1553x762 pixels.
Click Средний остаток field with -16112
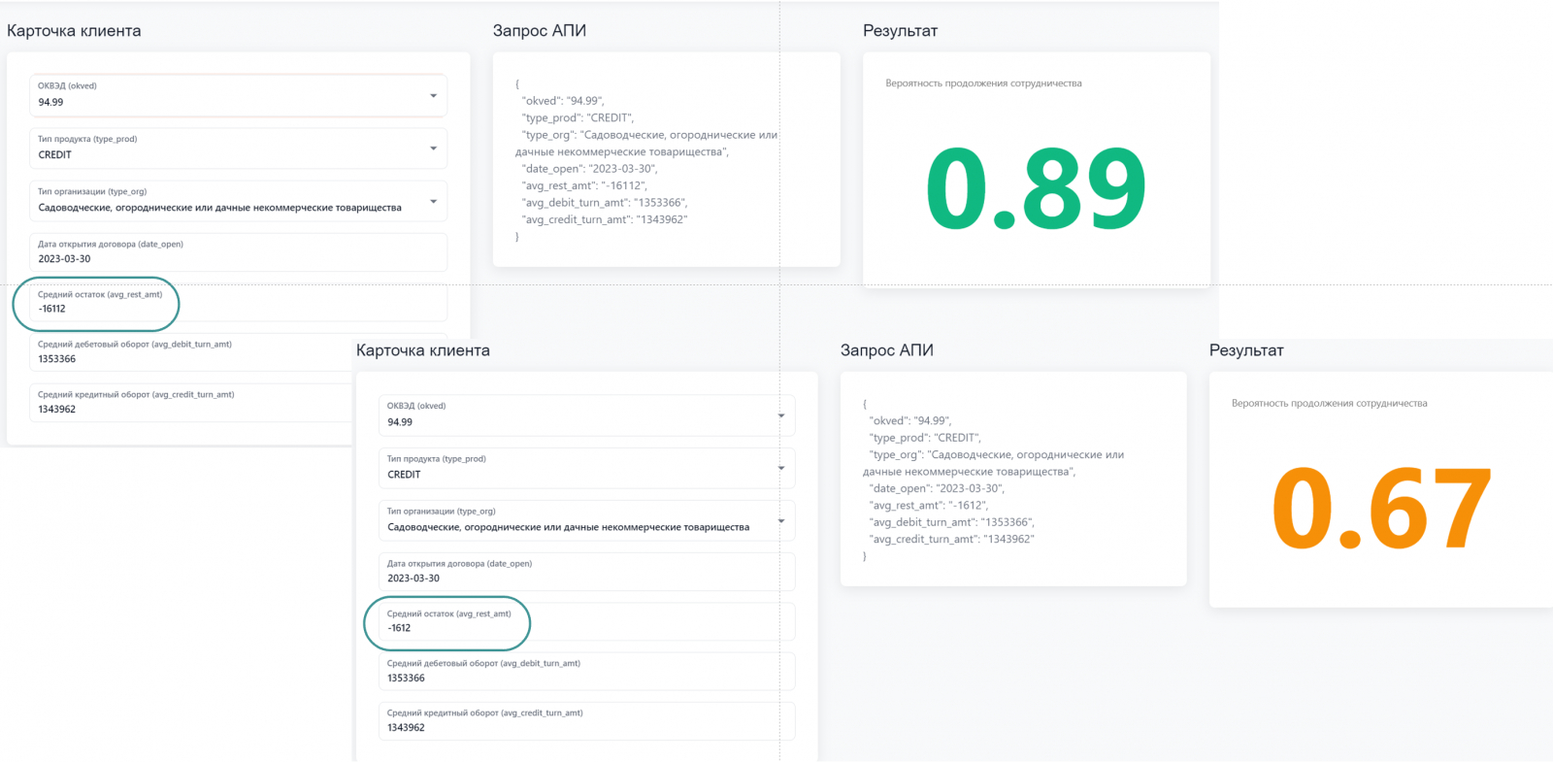[x=238, y=303]
